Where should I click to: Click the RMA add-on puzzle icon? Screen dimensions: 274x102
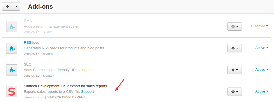click(12, 26)
